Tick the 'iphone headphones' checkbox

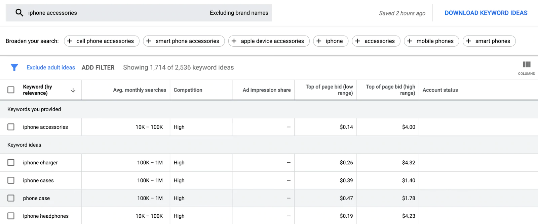point(11,216)
